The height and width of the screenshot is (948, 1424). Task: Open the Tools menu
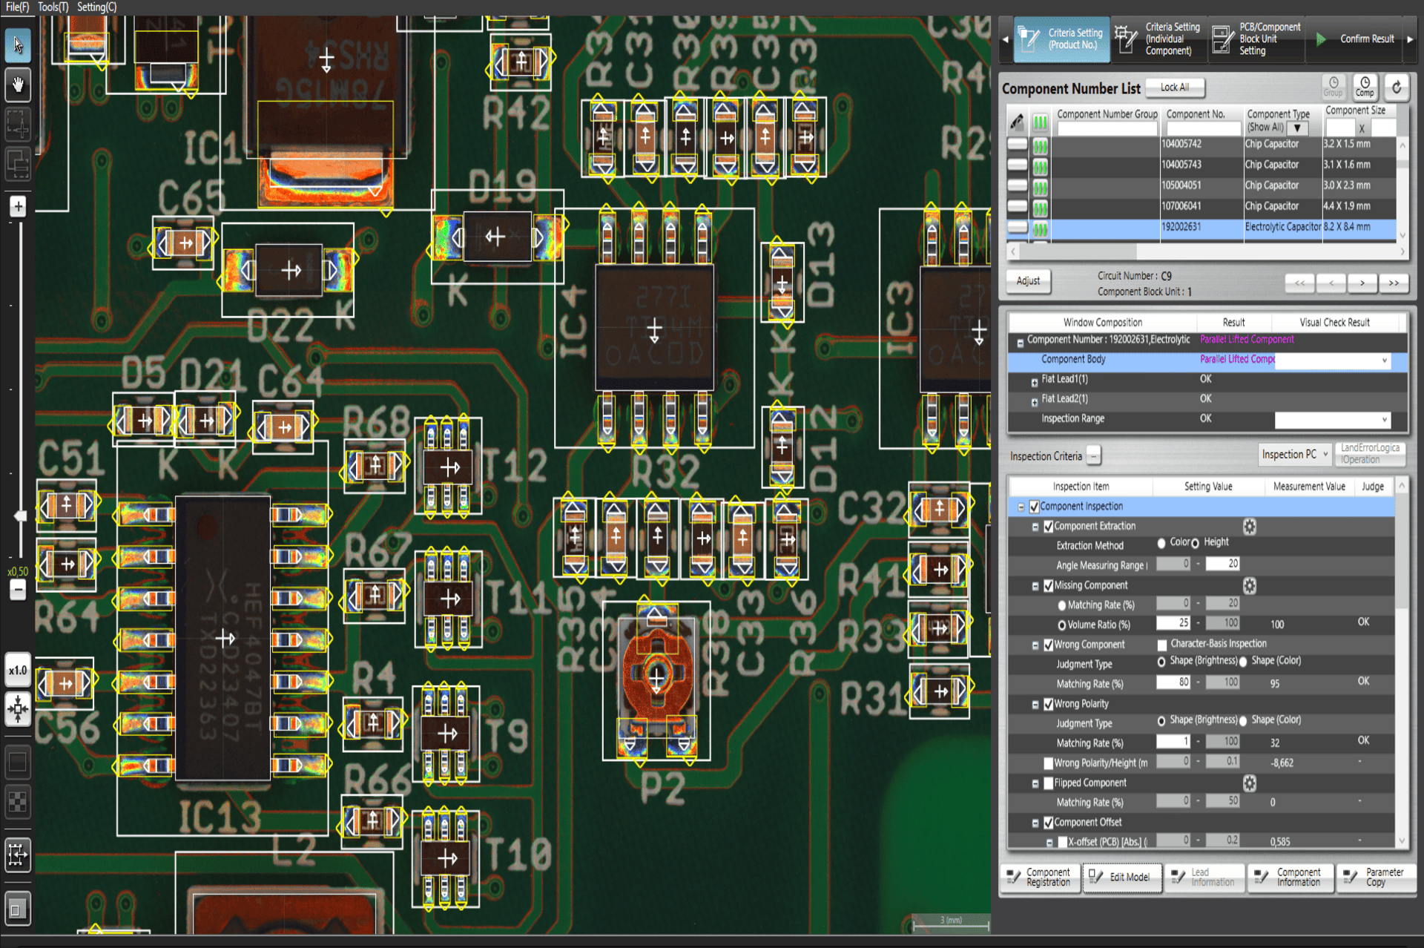pos(53,7)
